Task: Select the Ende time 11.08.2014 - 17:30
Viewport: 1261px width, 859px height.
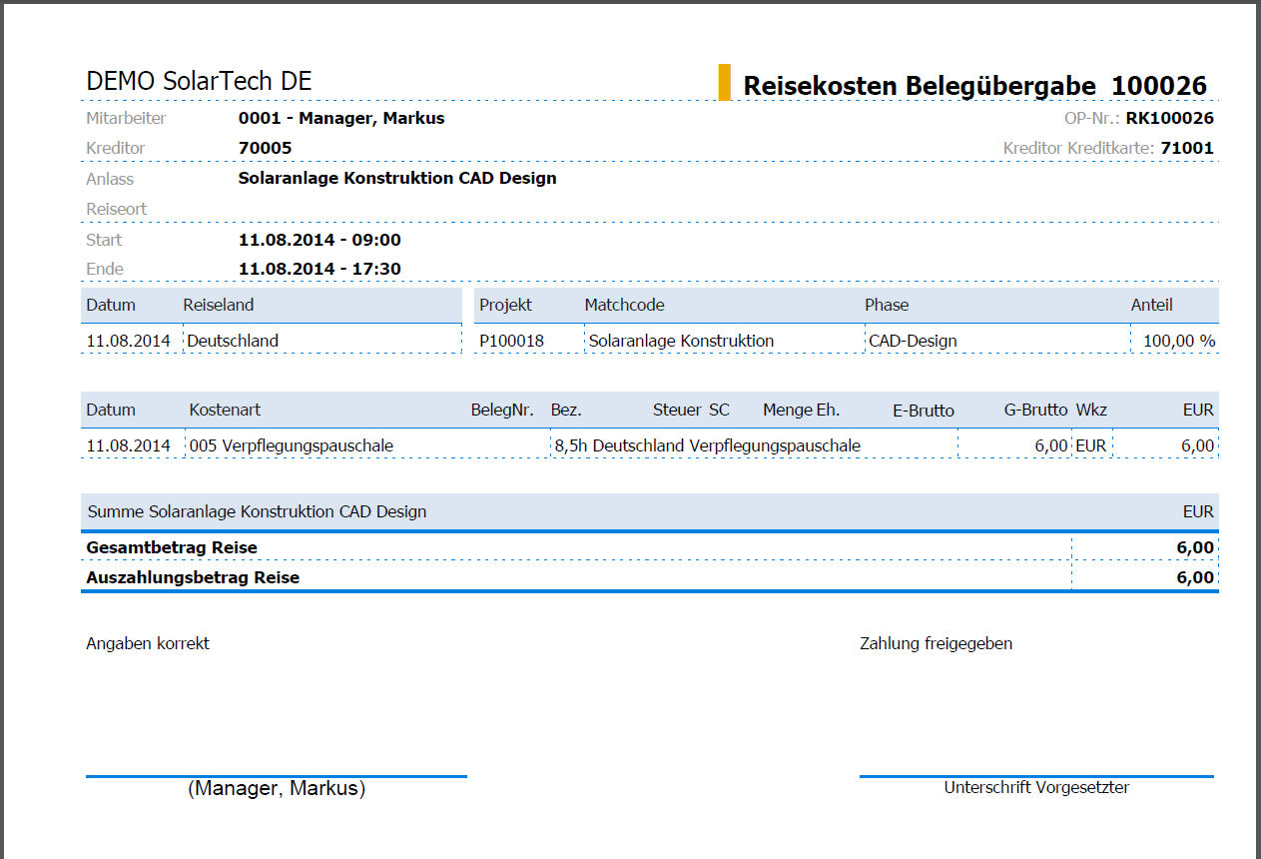Action: click(x=317, y=269)
